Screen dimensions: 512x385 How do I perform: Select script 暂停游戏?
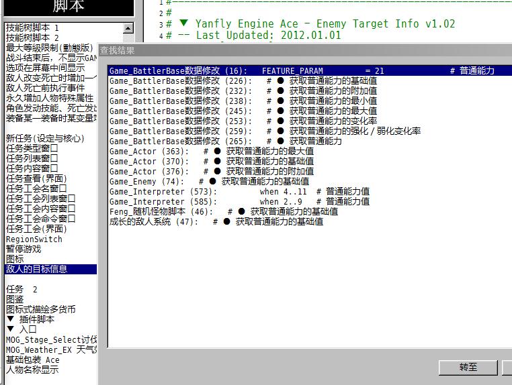coord(24,250)
